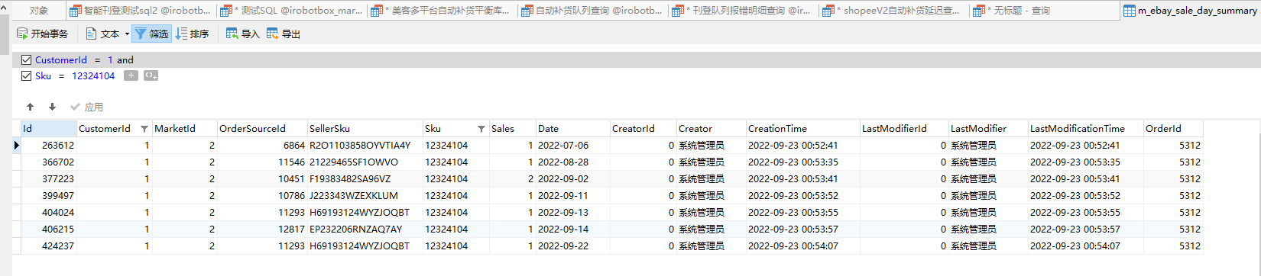The height and width of the screenshot is (276, 1261).
Task: Click the Id column header
Action: point(48,128)
